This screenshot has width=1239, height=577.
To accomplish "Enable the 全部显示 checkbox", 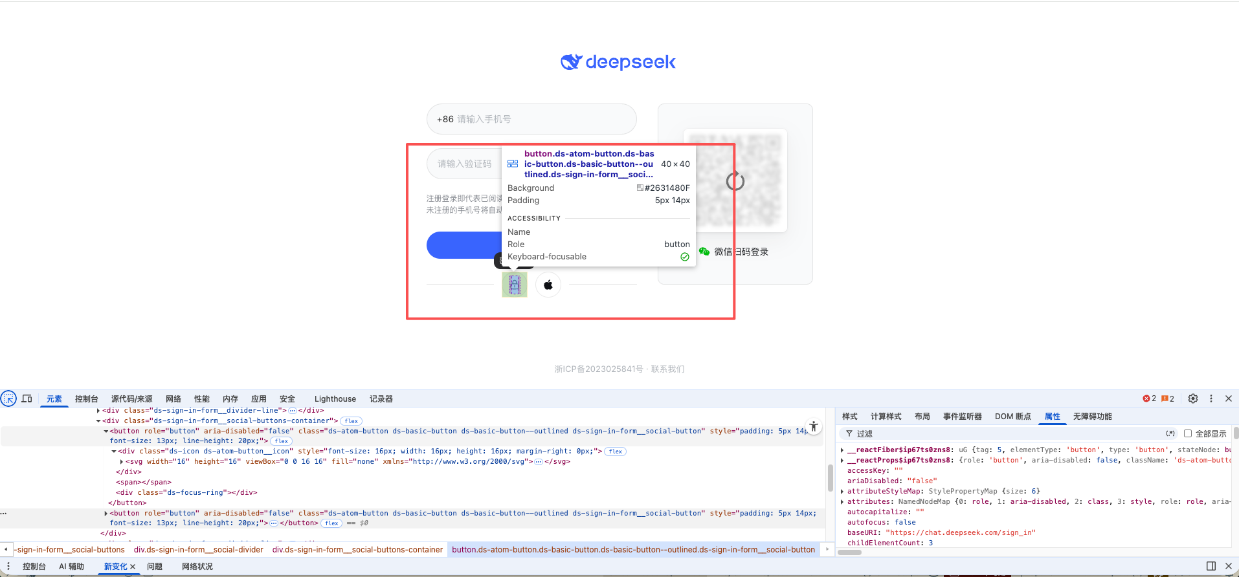I will point(1188,433).
